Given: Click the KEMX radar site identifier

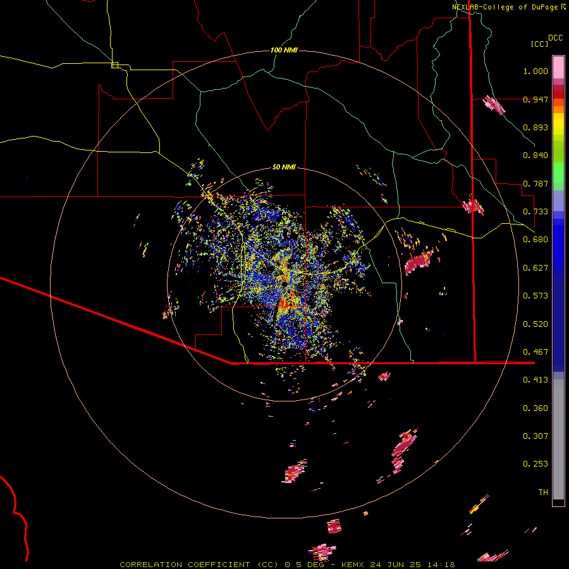Looking at the screenshot, I should click(x=353, y=565).
